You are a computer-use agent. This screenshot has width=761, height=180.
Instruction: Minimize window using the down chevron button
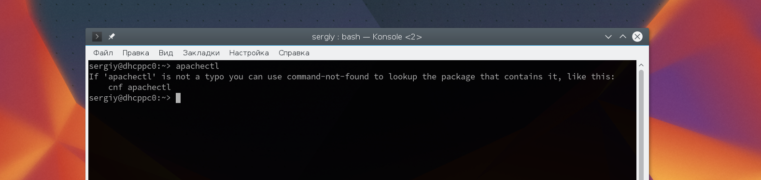coord(608,37)
